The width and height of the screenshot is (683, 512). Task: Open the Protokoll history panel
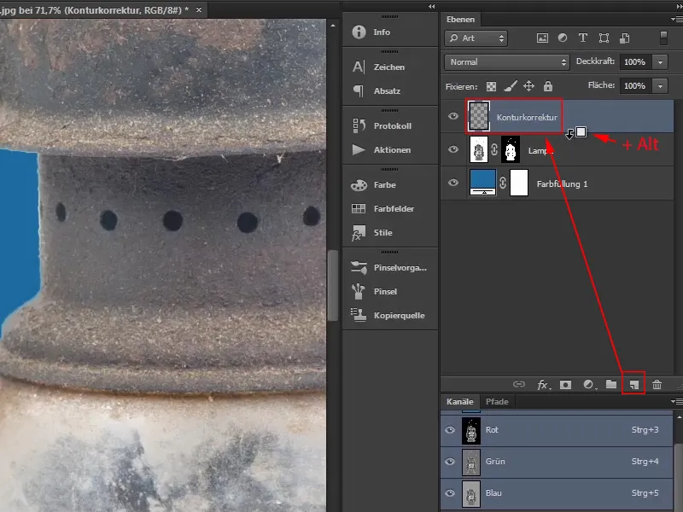381,125
